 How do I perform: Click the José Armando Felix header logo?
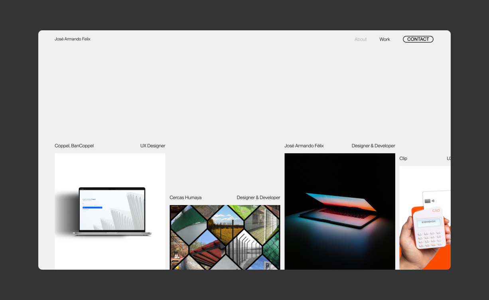tap(73, 39)
